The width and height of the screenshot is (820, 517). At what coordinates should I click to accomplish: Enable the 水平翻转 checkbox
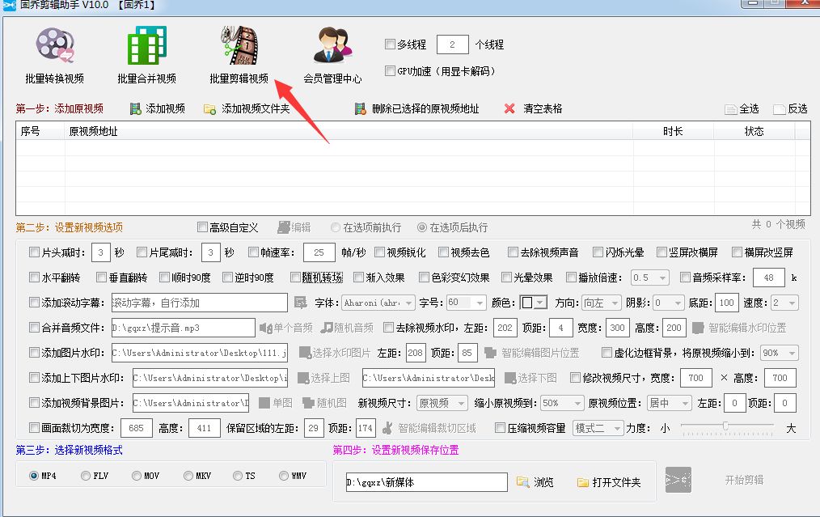pos(34,277)
